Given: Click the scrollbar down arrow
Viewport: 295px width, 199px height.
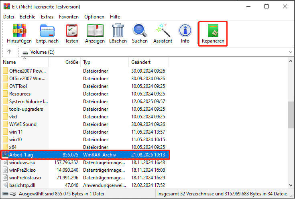Looking at the screenshot, I should click(291, 185).
